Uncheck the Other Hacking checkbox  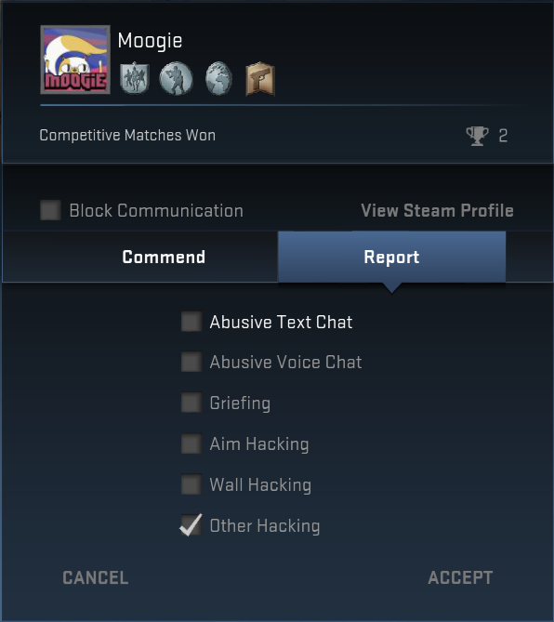click(191, 525)
